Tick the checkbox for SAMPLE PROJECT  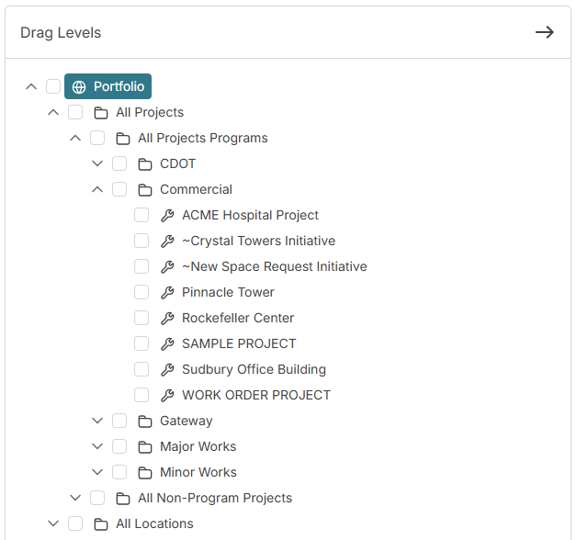point(141,344)
